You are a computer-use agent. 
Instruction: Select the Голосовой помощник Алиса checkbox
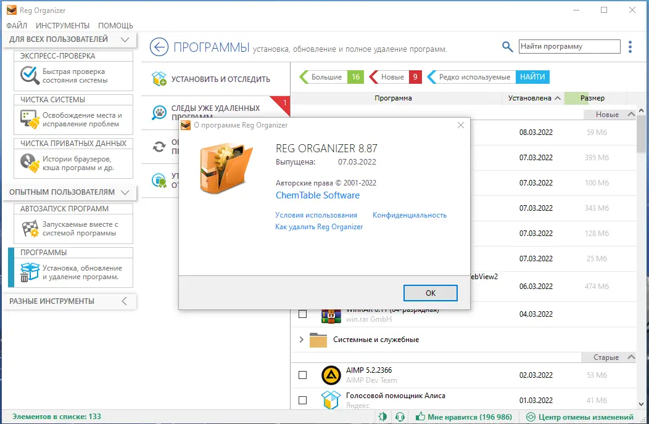302,400
